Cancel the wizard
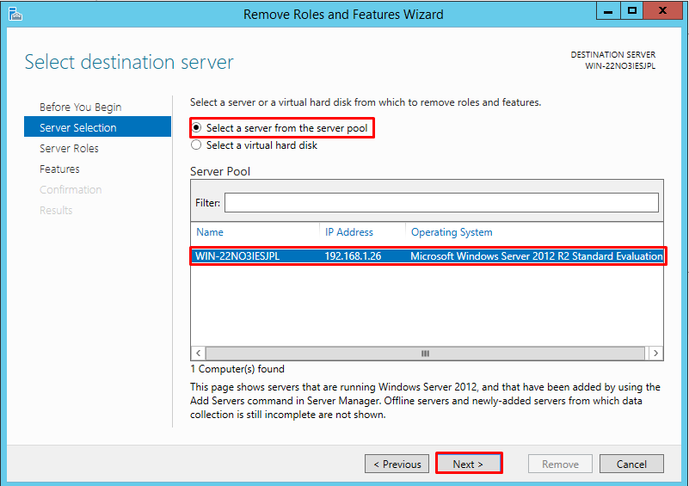 coord(631,464)
